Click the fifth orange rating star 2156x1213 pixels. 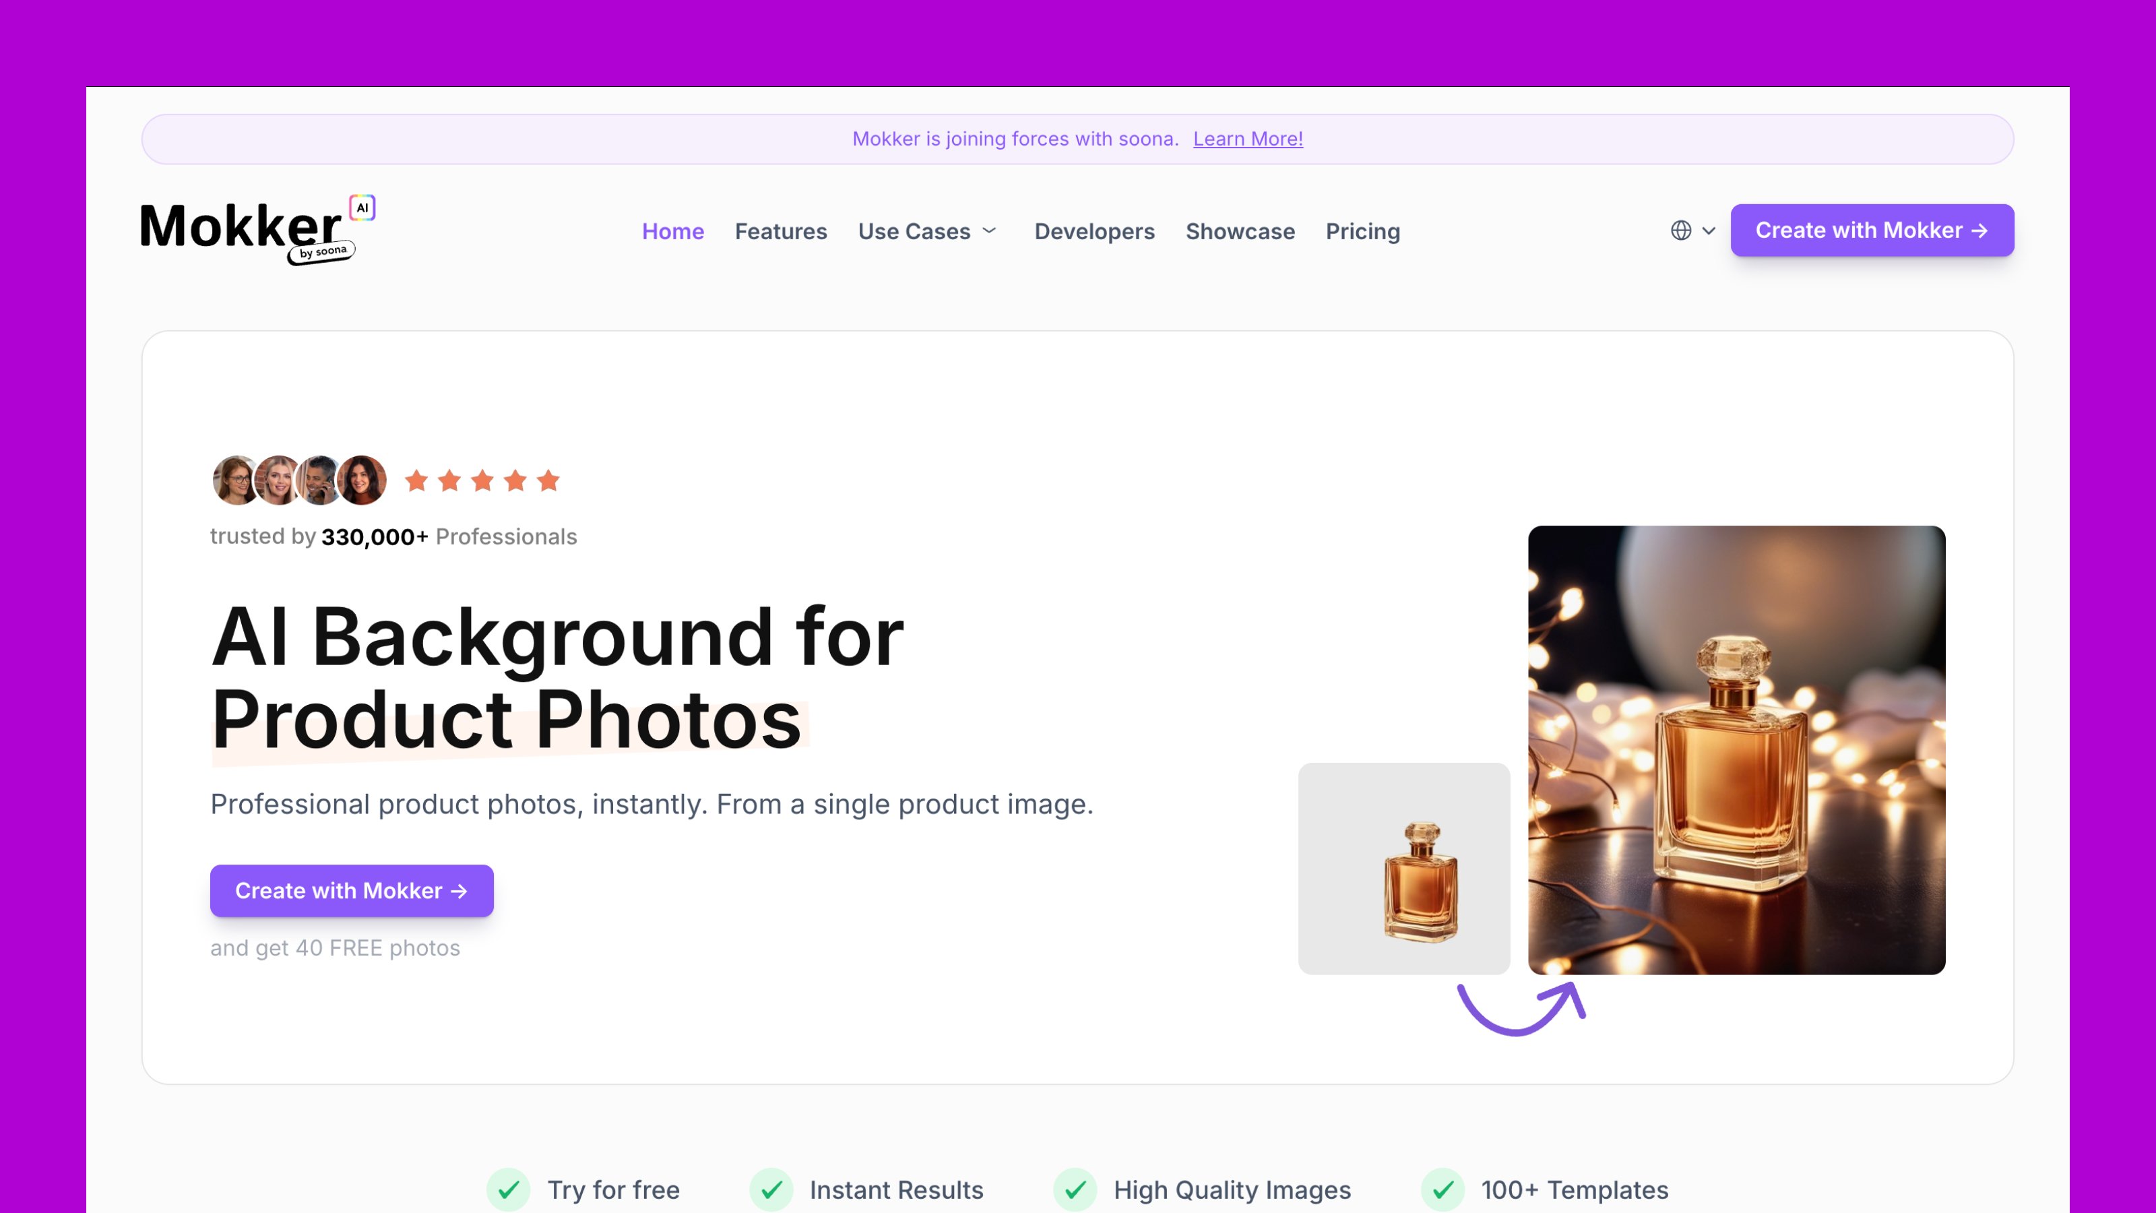click(548, 480)
